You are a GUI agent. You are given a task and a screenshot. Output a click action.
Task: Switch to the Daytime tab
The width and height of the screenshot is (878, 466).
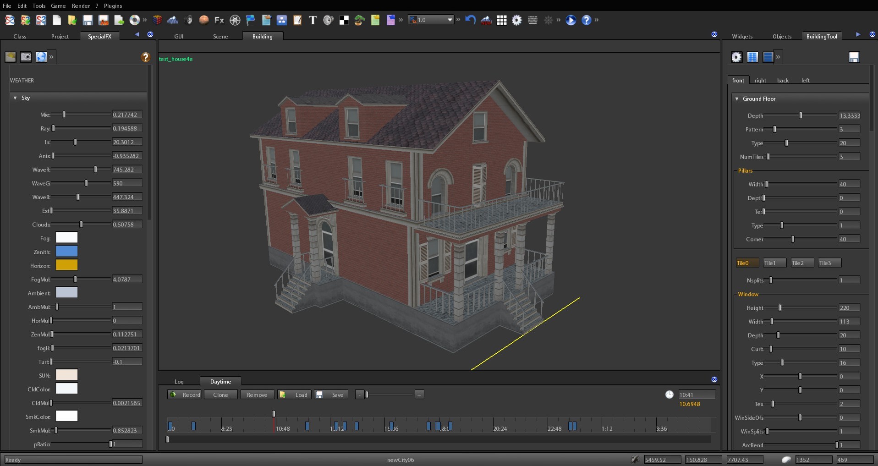[221, 381]
